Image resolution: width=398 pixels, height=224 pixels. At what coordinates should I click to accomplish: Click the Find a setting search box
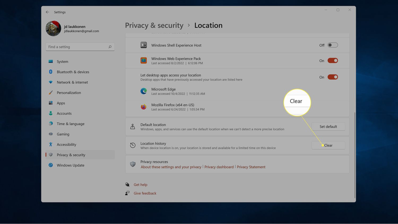click(80, 47)
